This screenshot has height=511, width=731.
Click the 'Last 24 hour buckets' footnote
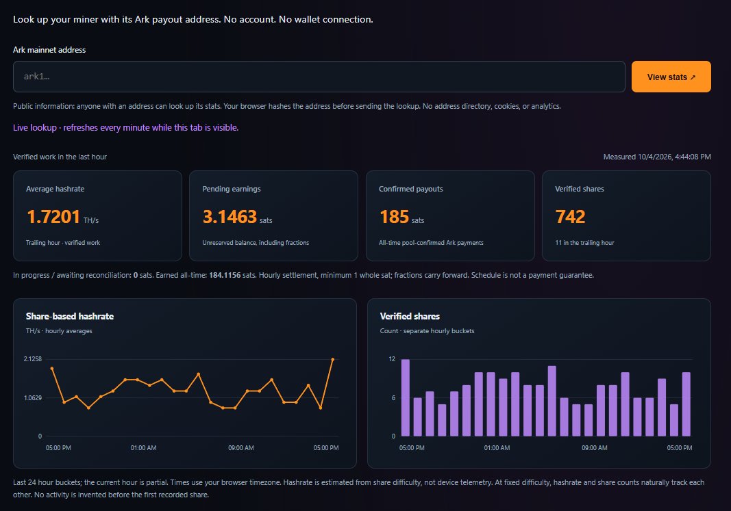point(358,488)
